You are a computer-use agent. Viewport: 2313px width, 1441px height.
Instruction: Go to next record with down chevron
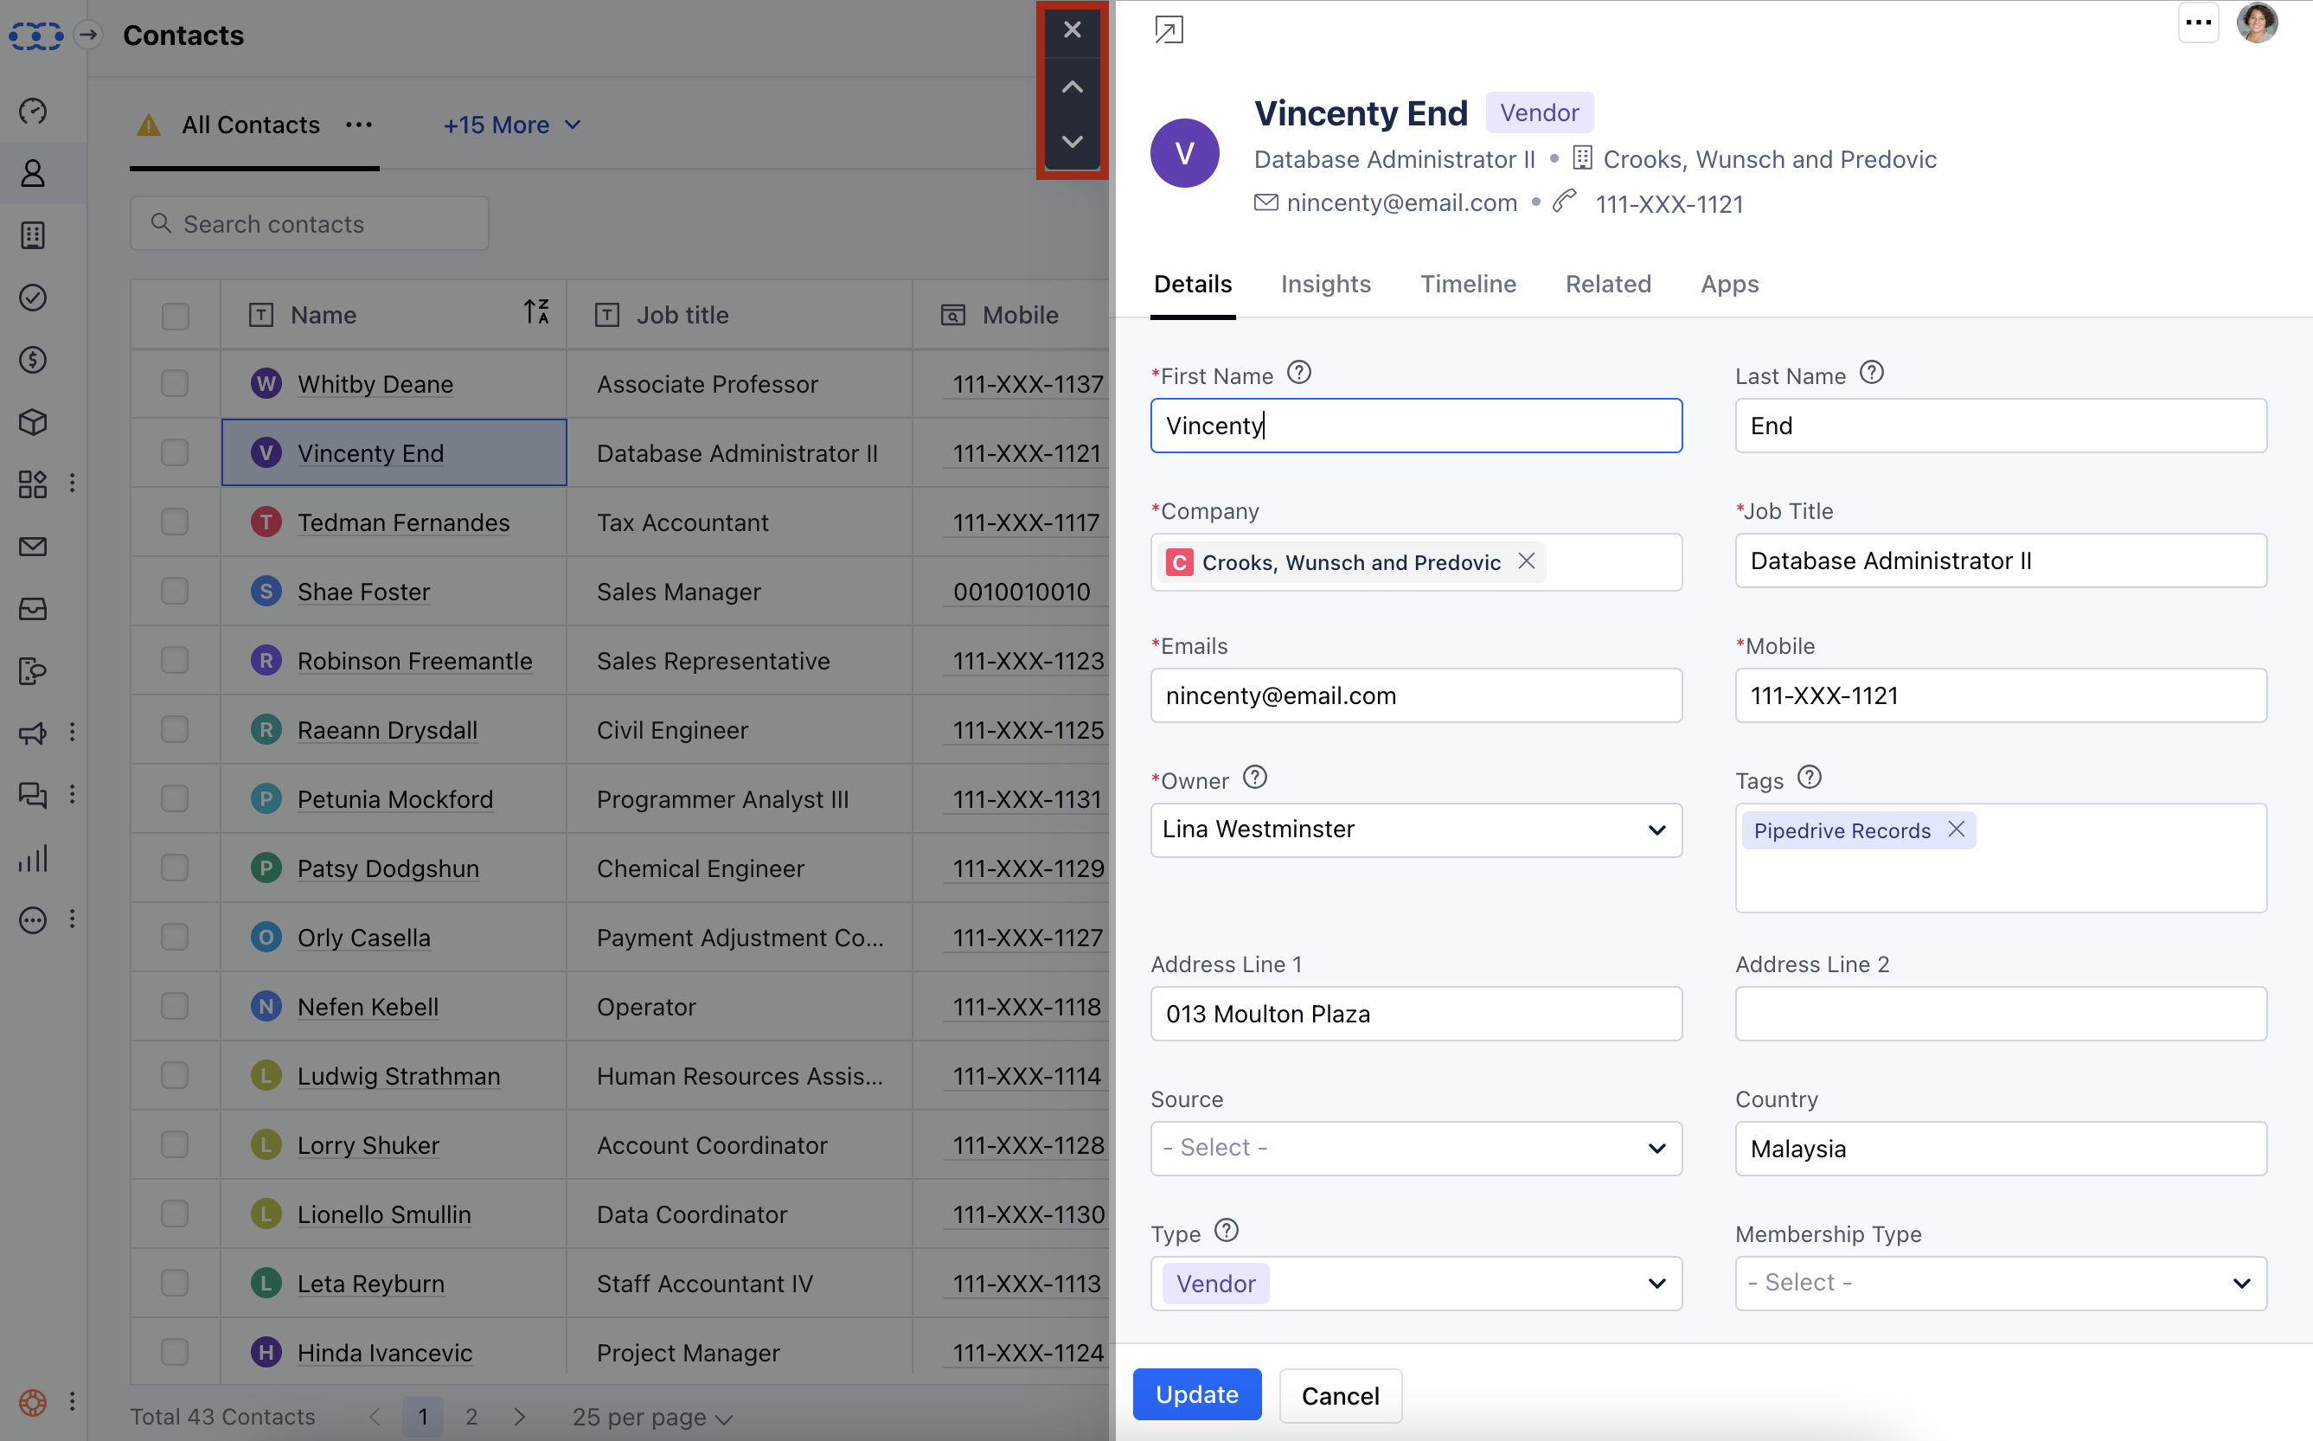point(1072,142)
